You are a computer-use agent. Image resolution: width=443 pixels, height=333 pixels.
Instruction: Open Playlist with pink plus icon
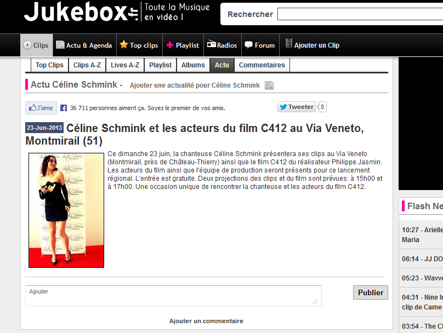183,45
